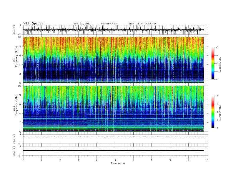Click time axis tick label '0'
233x180 pixels.
point(23,160)
